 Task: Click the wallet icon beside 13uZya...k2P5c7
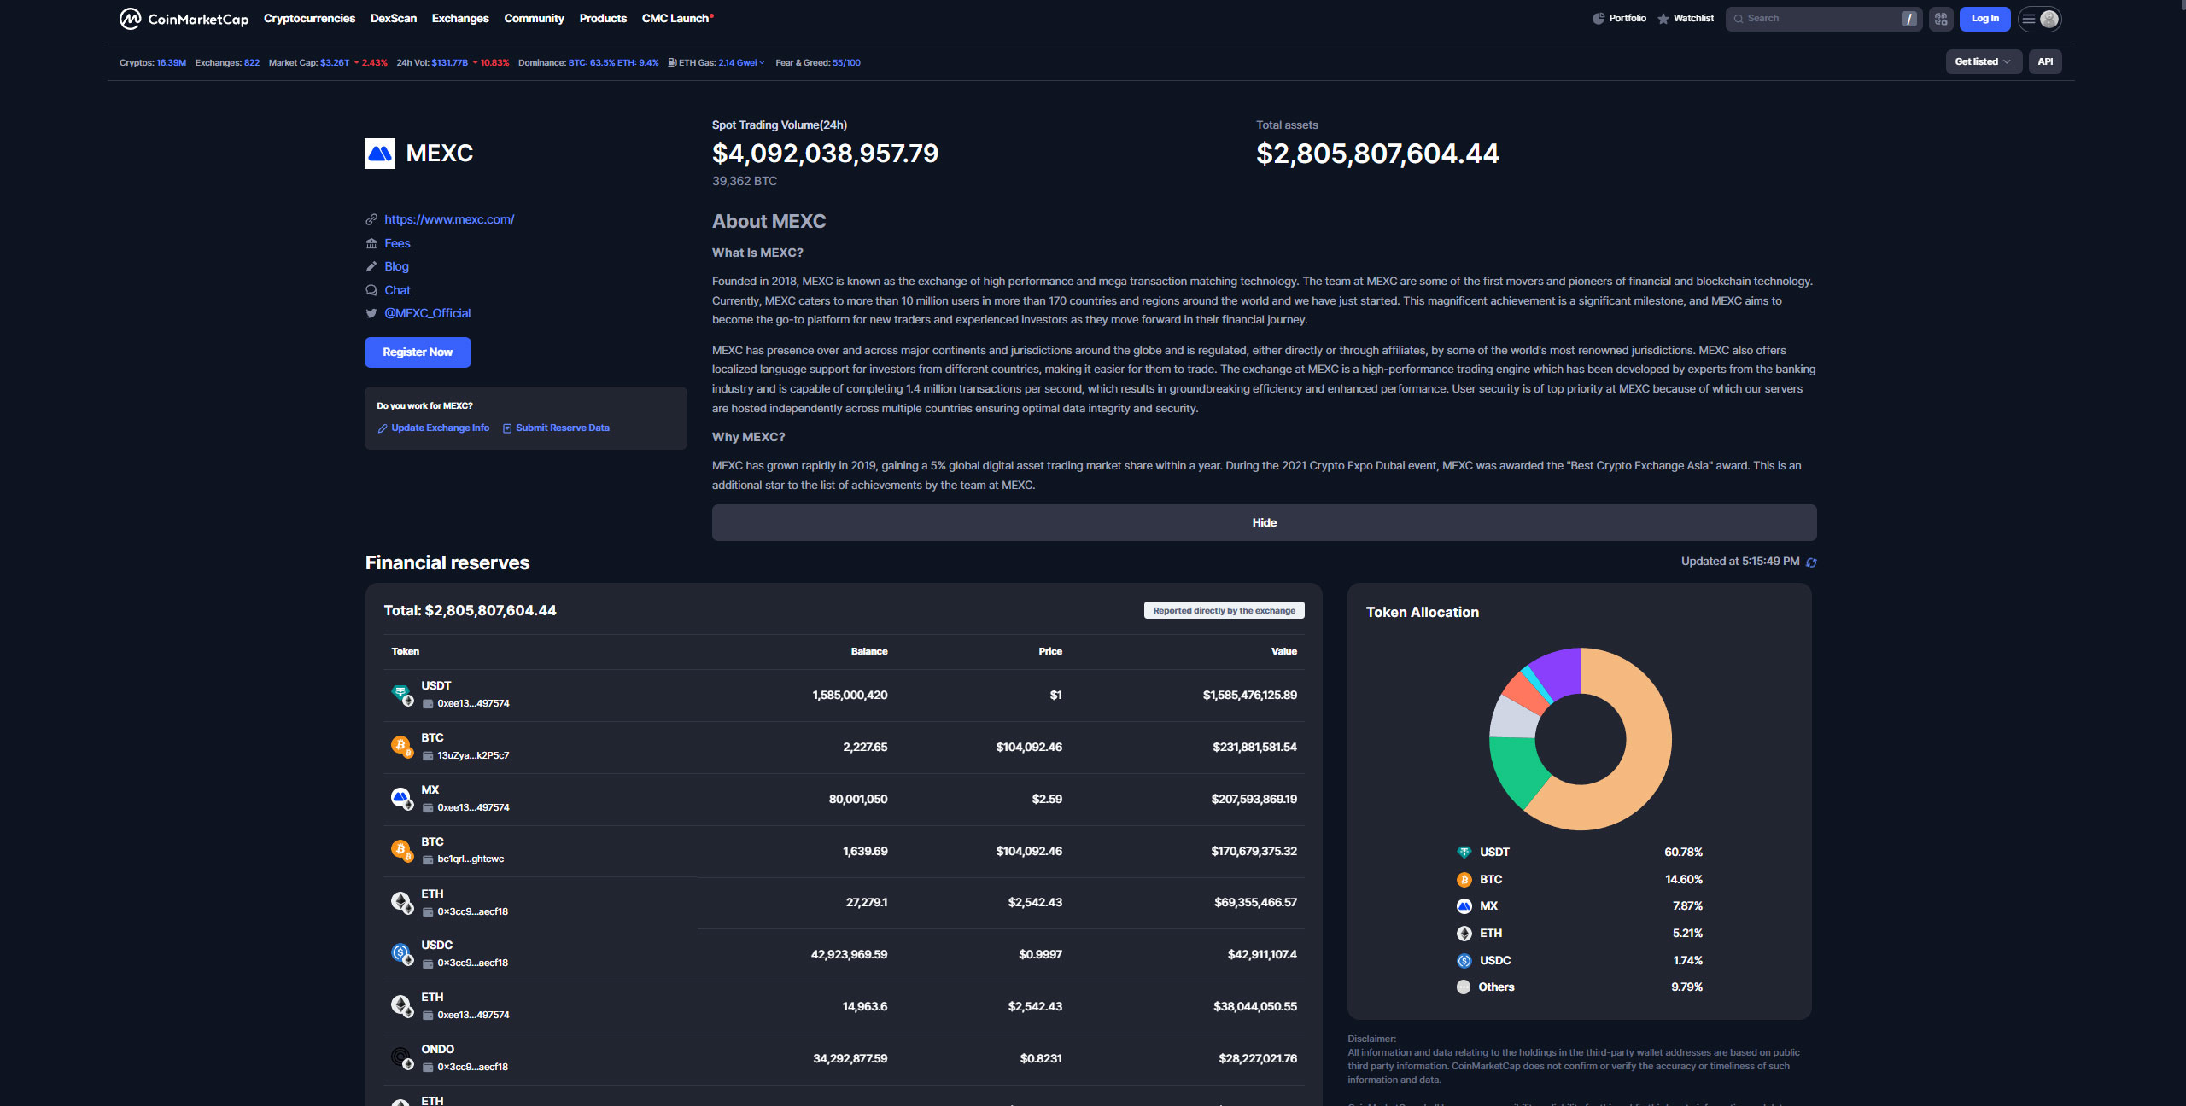coord(428,756)
